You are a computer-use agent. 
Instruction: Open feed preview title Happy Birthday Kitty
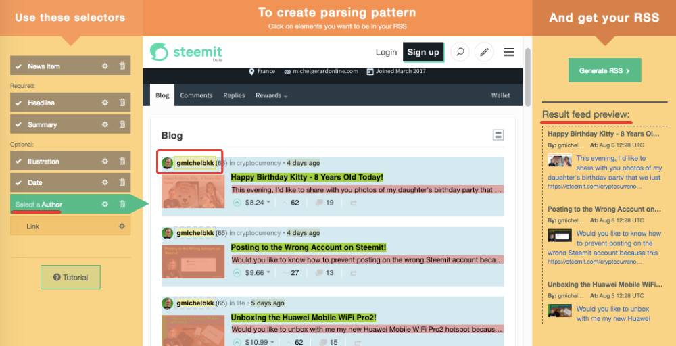coord(604,134)
